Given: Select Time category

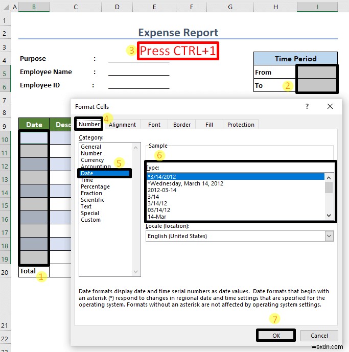Looking at the screenshot, I should point(87,180).
